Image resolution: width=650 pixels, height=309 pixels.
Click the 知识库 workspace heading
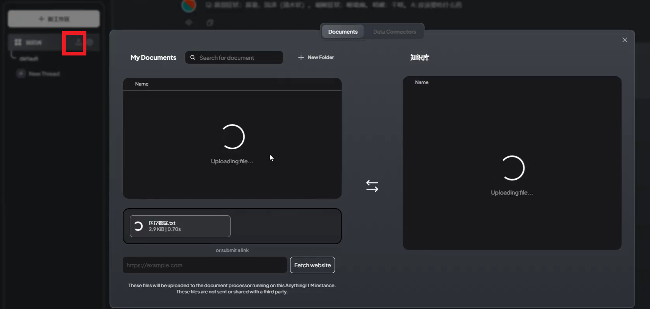click(419, 57)
